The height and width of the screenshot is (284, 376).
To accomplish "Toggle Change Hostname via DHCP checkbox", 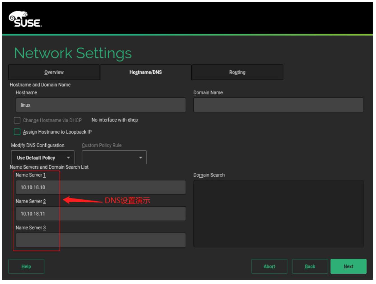I will click(x=17, y=120).
